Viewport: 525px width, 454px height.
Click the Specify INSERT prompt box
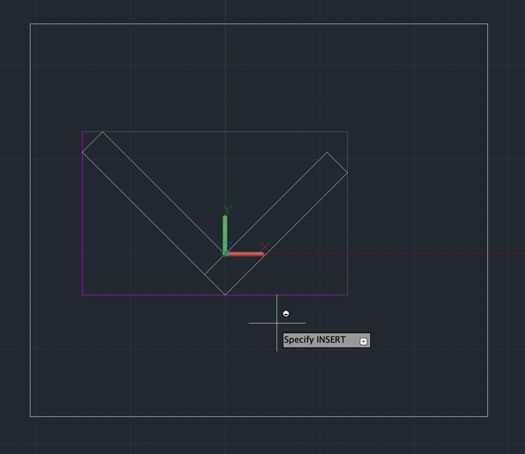(316, 340)
